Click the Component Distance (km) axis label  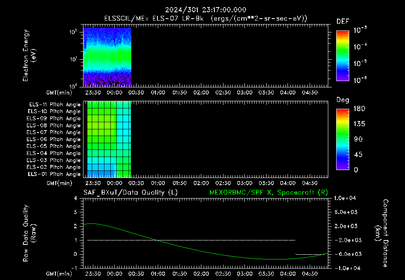pos(382,233)
